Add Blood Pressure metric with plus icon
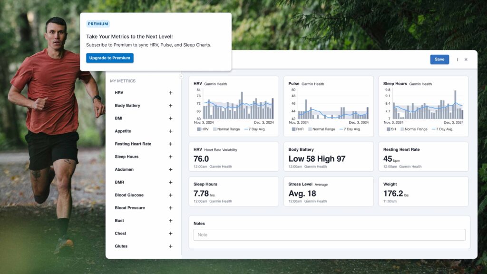 (x=171, y=208)
